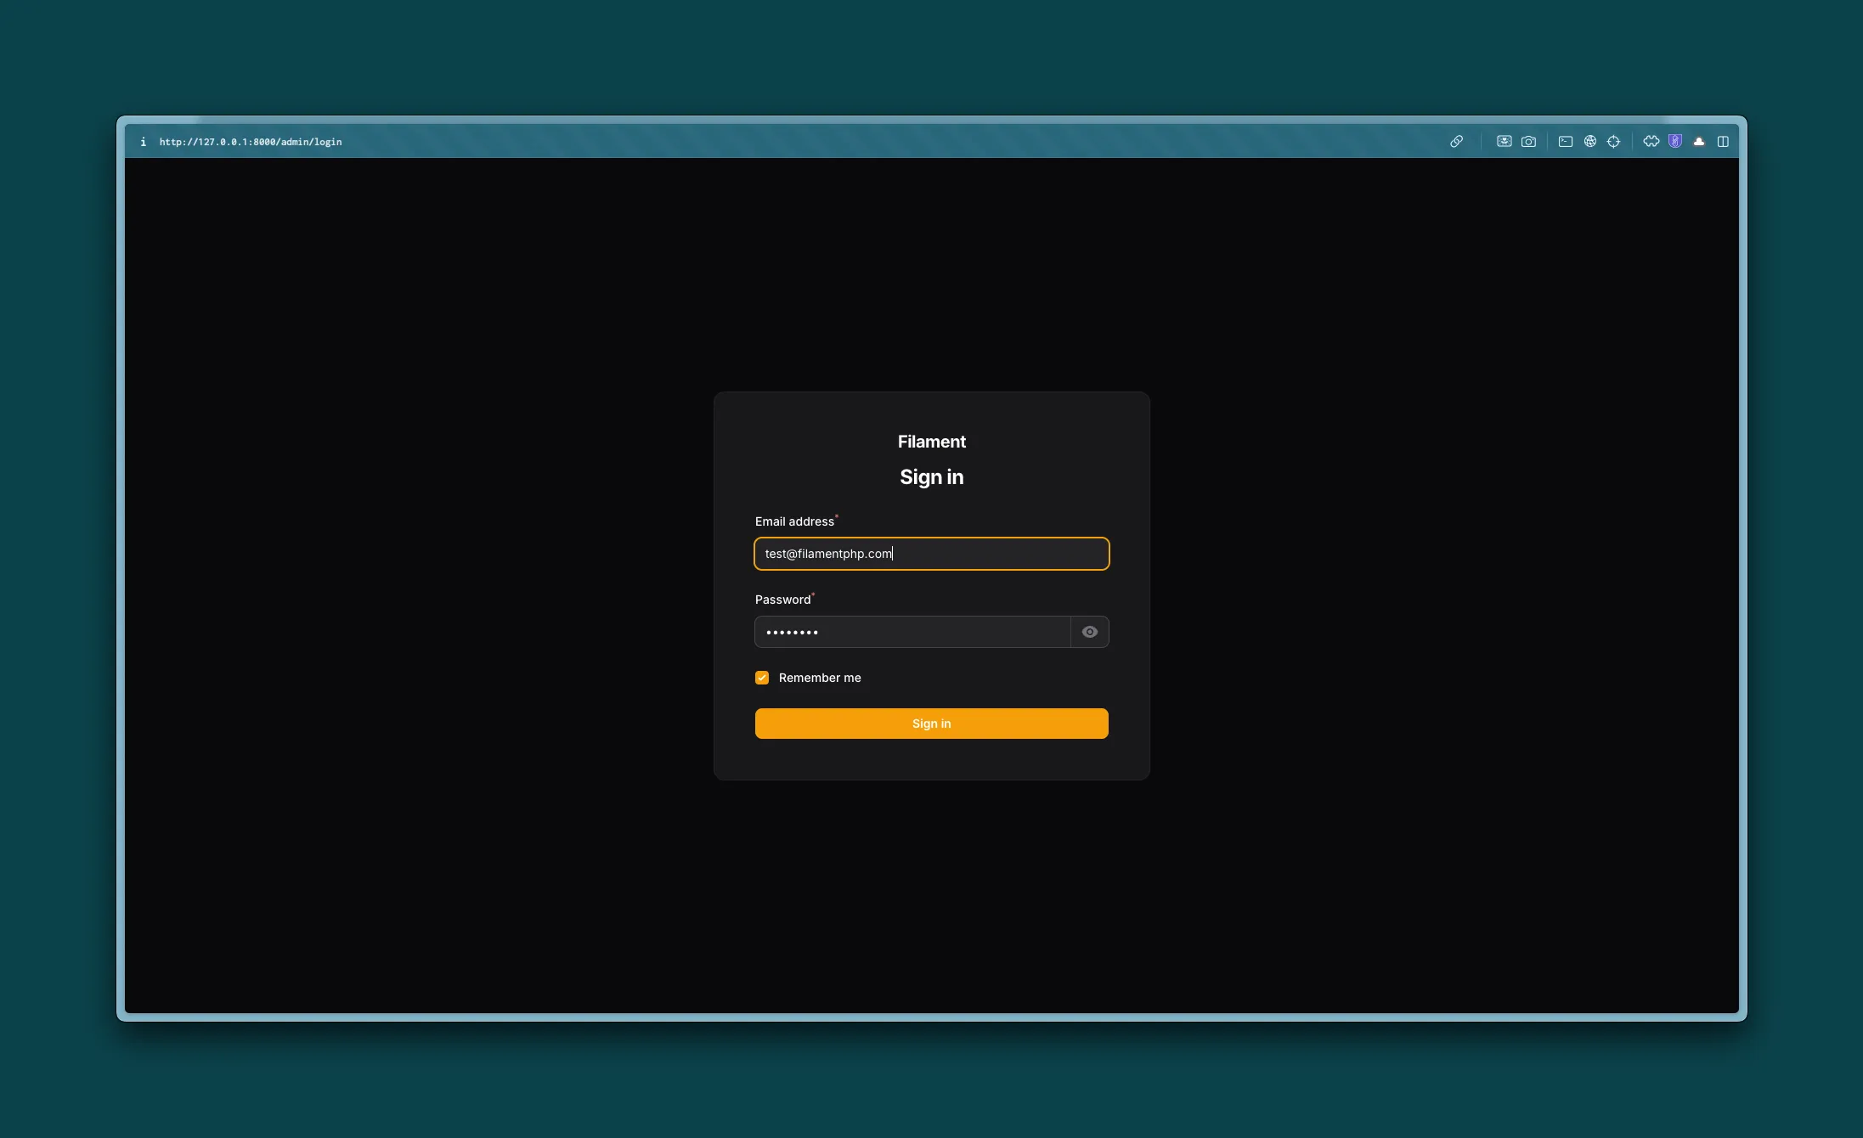Click the orange Sign in button
Image resolution: width=1863 pixels, height=1138 pixels.
click(932, 724)
